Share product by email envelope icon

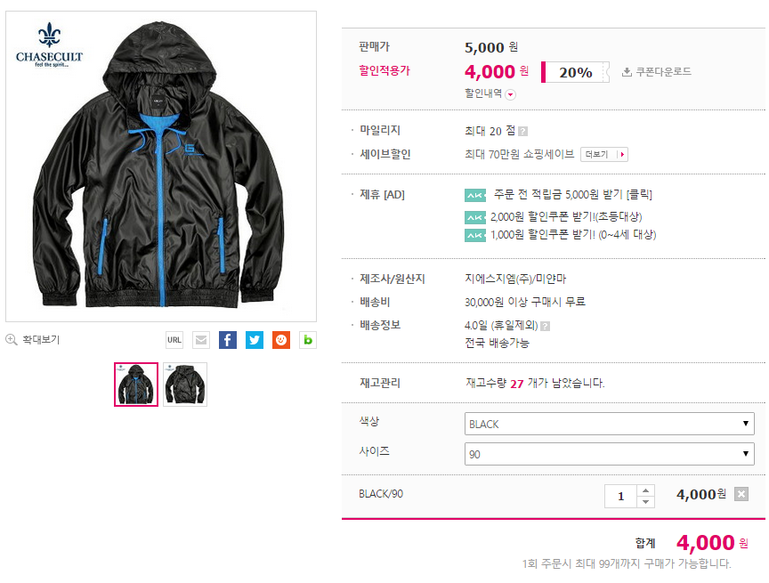[201, 340]
